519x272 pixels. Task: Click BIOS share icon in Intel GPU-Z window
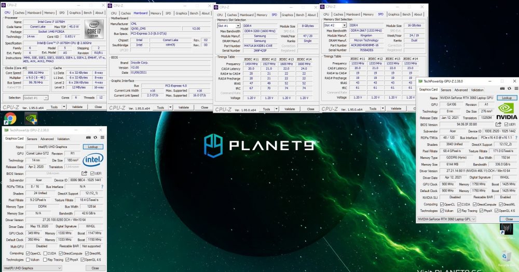85,173
